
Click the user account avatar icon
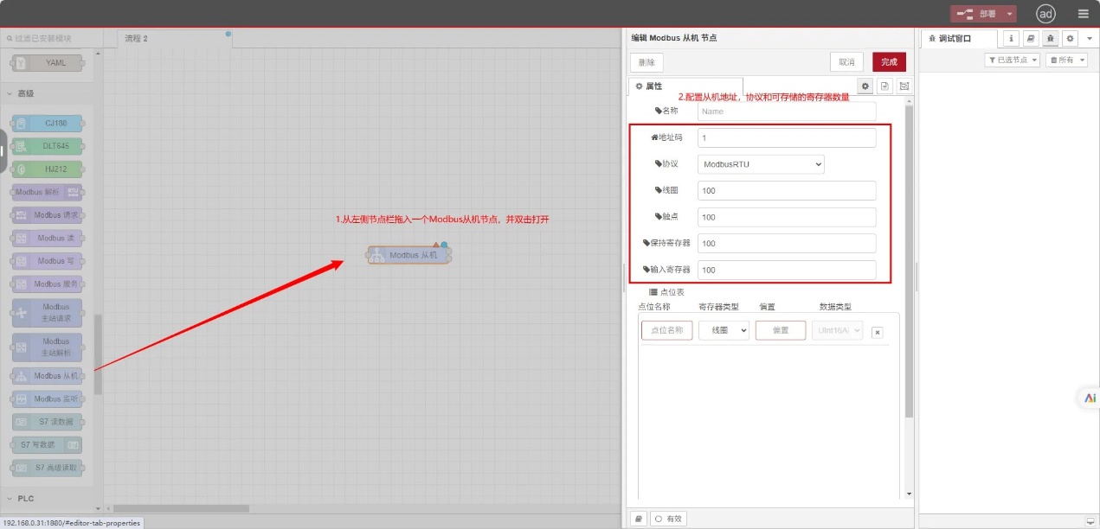click(1046, 14)
